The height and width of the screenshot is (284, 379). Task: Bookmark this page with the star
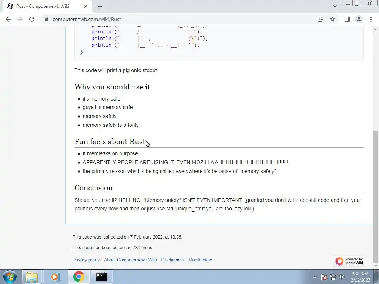click(x=332, y=19)
